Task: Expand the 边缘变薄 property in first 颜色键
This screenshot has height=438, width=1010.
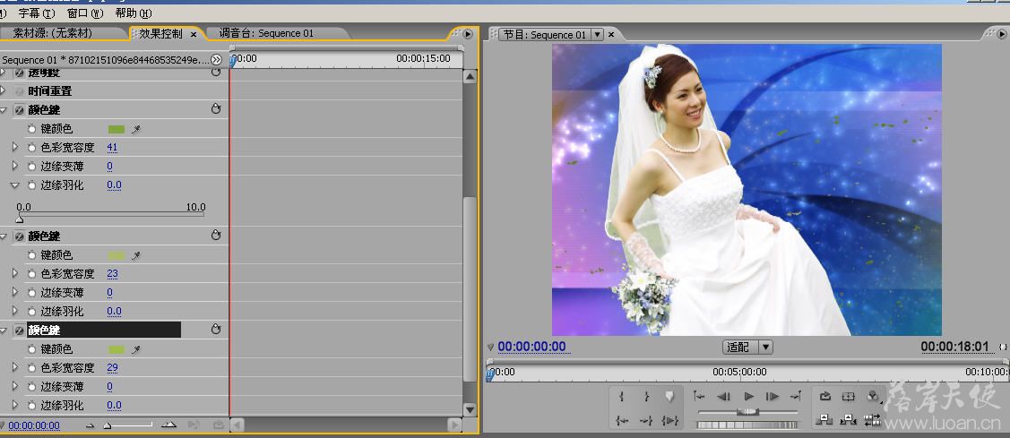Action: point(15,167)
